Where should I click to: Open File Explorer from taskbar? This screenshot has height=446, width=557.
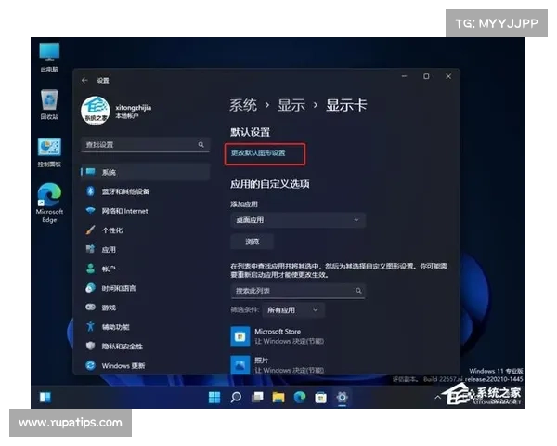tap(278, 398)
